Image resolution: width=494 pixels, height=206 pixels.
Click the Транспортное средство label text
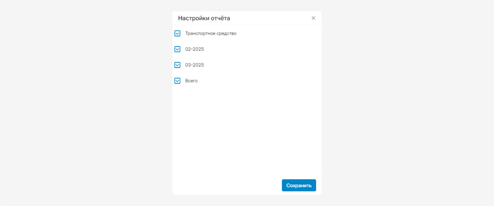[211, 33]
